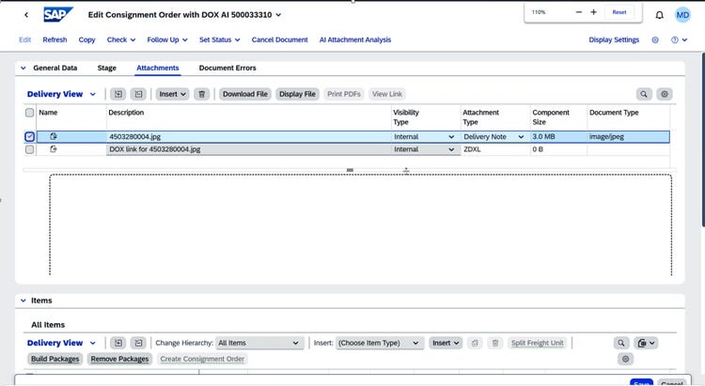Open the MD user profile avatar
Viewport: 705px width, 386px height.
(682, 15)
